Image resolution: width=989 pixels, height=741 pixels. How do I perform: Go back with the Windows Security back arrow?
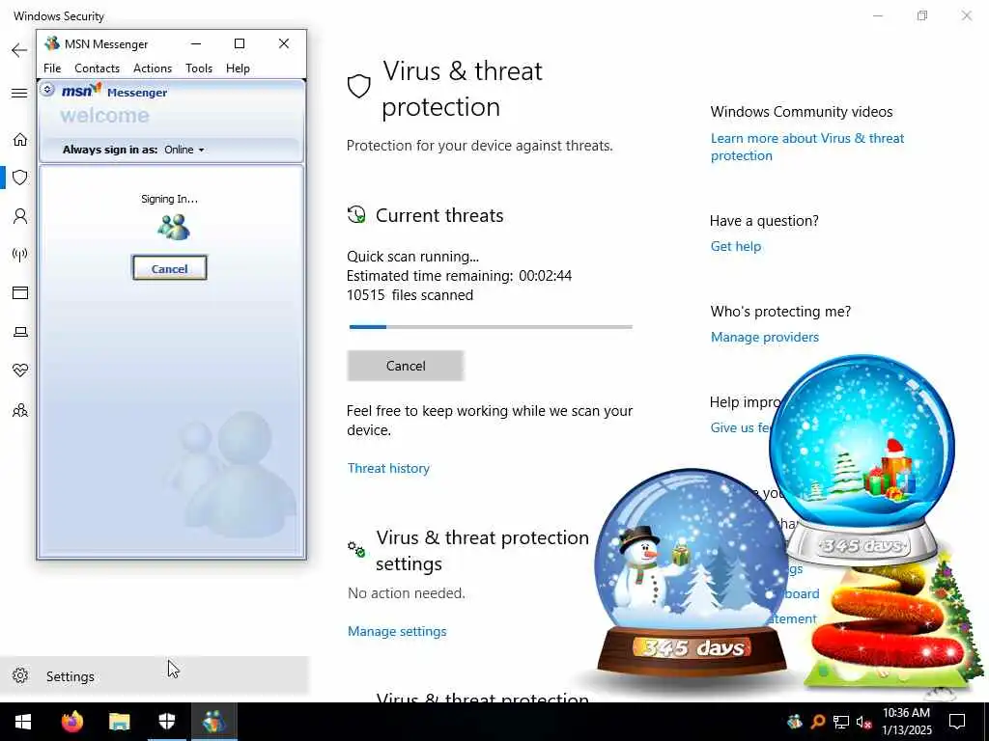click(19, 50)
